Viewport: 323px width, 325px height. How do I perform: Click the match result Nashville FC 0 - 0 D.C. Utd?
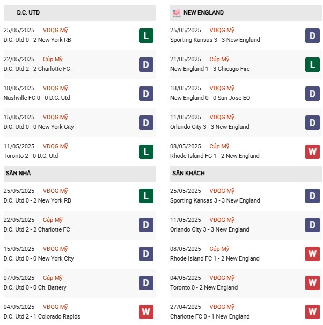[x=36, y=98]
